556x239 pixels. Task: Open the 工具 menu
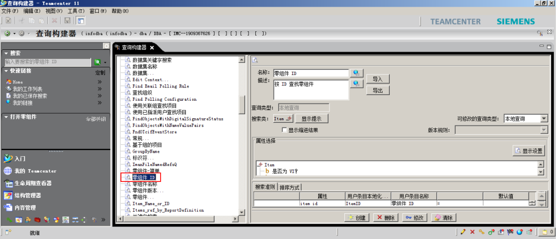76,11
